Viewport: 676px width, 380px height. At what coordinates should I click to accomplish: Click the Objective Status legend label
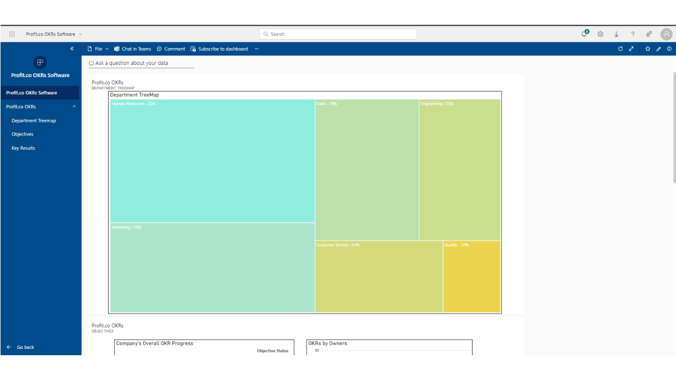(273, 351)
